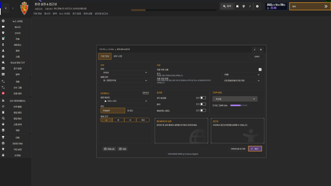Click Reset to Default (기본값으로 초기화) button
The width and height of the screenshot is (331, 186).
click(238, 149)
